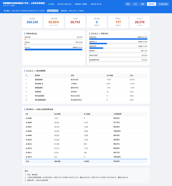
Task: Select row A-PA11
Action: click(86, 153)
